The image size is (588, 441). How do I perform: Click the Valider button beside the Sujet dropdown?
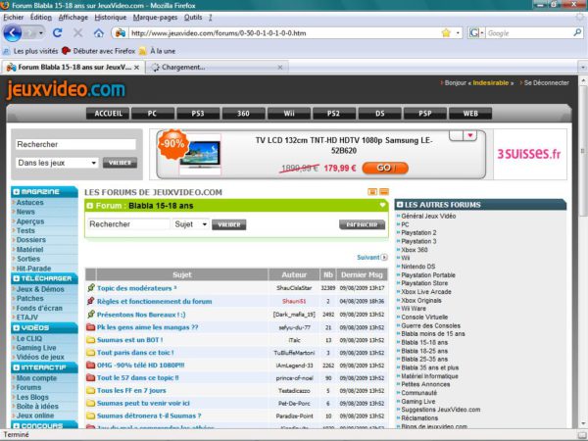[x=228, y=224]
